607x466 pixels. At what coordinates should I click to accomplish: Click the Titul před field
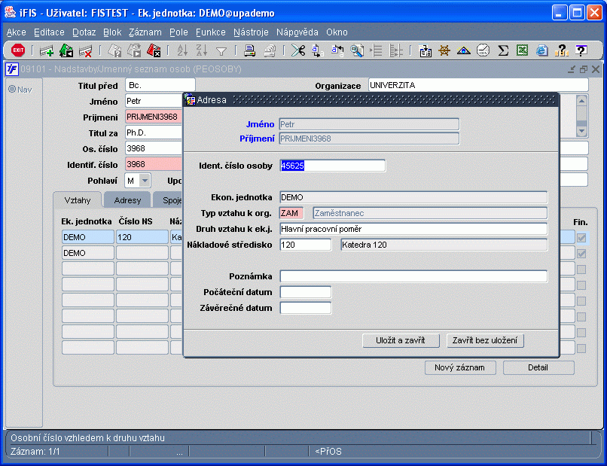[x=160, y=85]
